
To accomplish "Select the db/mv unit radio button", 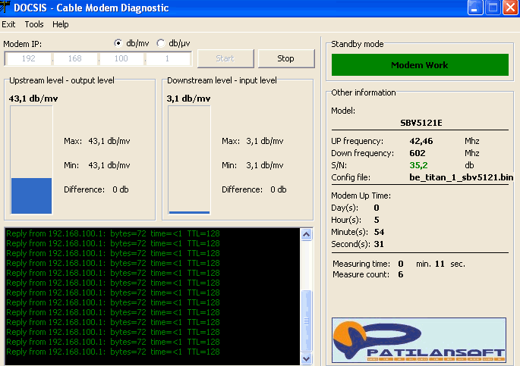I will [x=118, y=43].
